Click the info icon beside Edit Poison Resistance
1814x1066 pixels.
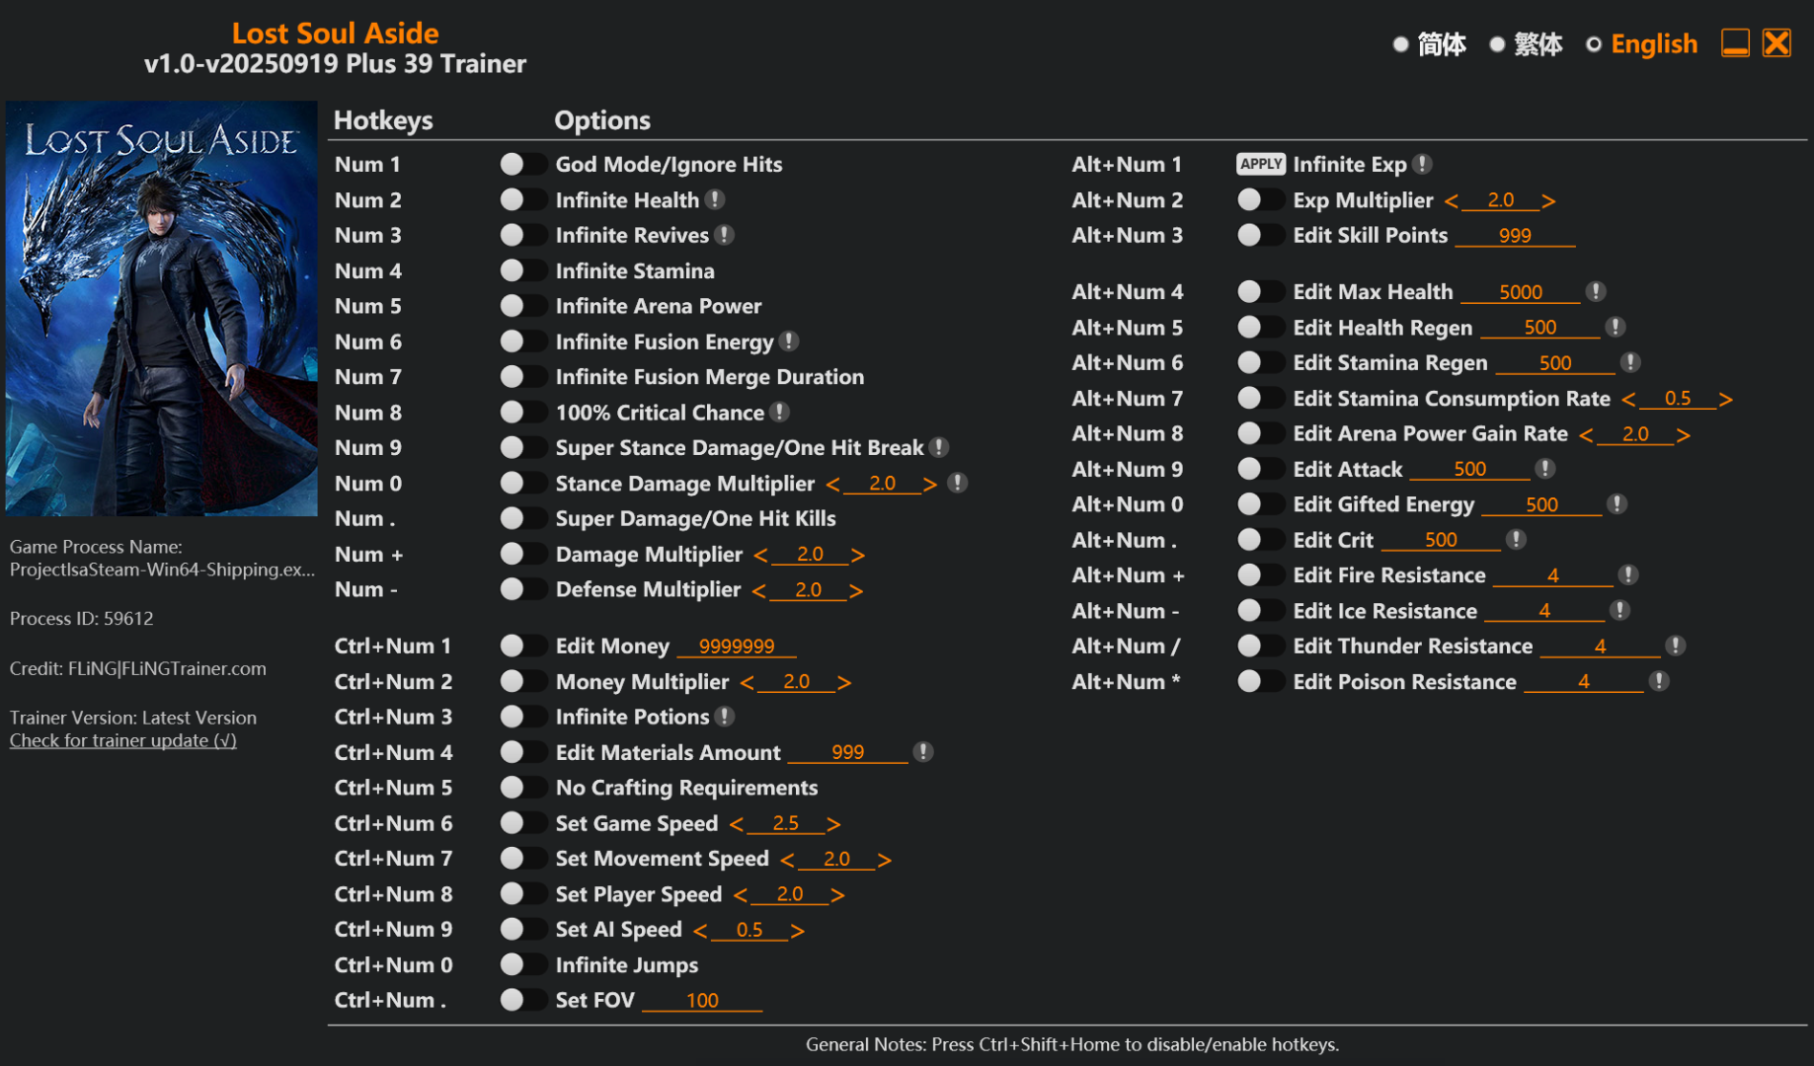[x=1659, y=681]
